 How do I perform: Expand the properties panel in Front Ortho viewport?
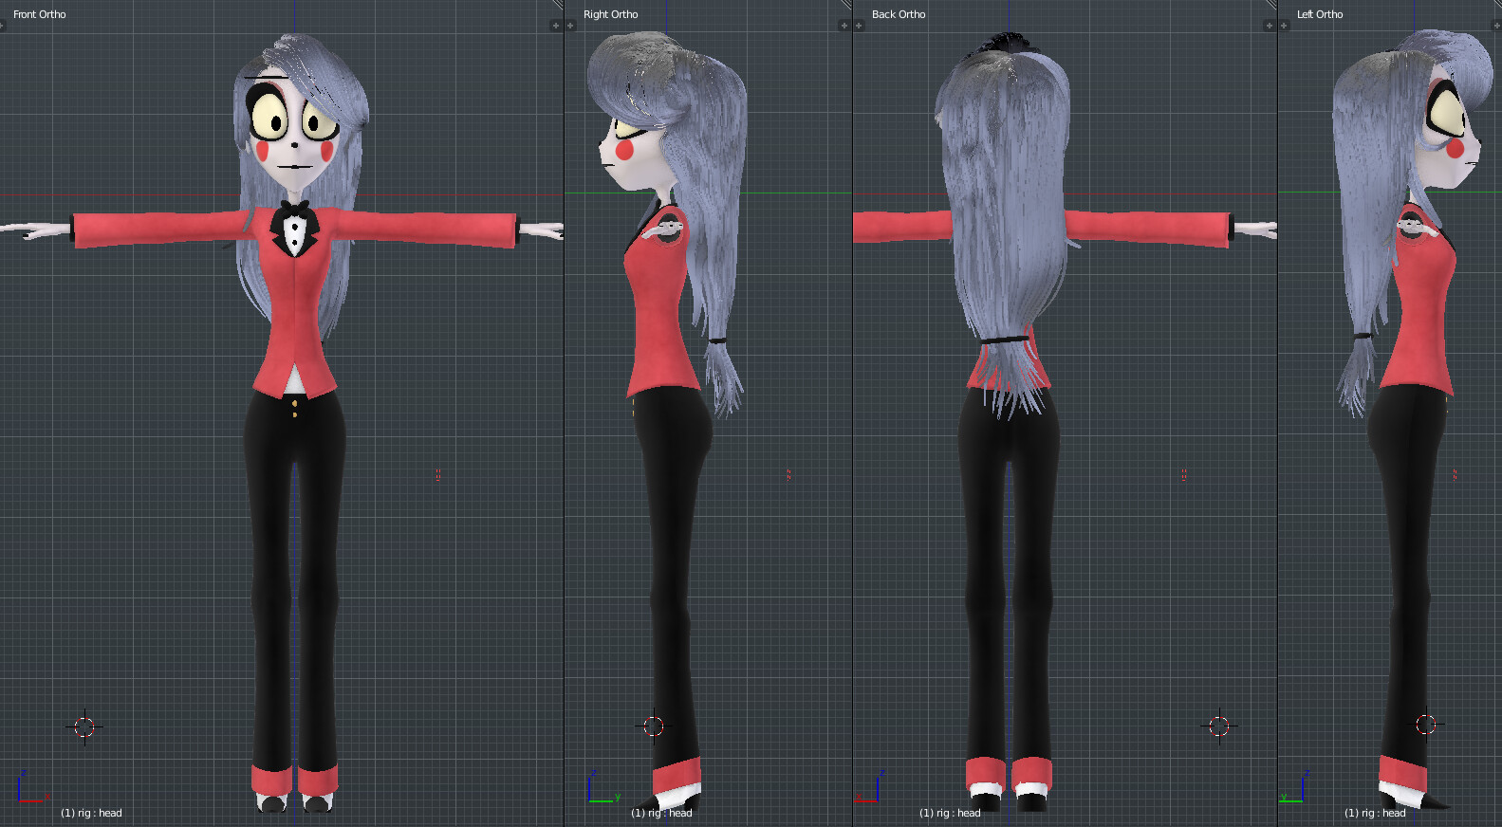click(556, 26)
